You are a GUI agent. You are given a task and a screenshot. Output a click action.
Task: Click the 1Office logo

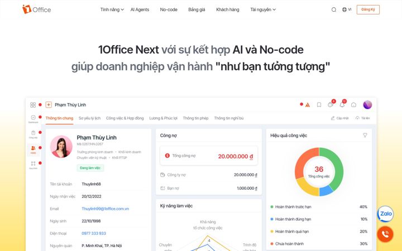pyautogui.click(x=36, y=9)
